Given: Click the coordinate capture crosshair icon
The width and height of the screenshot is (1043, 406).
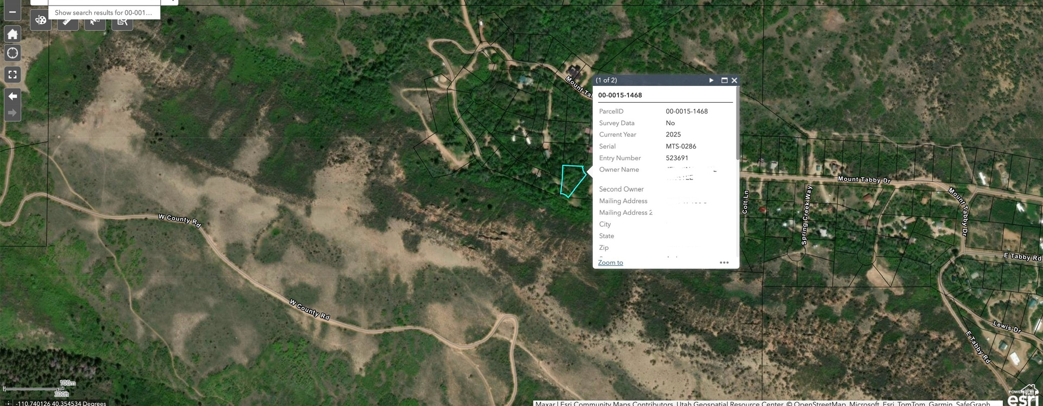Looking at the screenshot, I should click(7, 403).
